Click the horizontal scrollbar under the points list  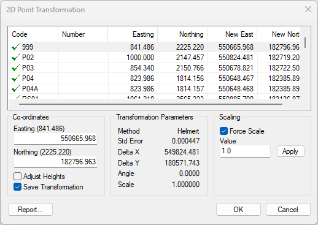150,104
